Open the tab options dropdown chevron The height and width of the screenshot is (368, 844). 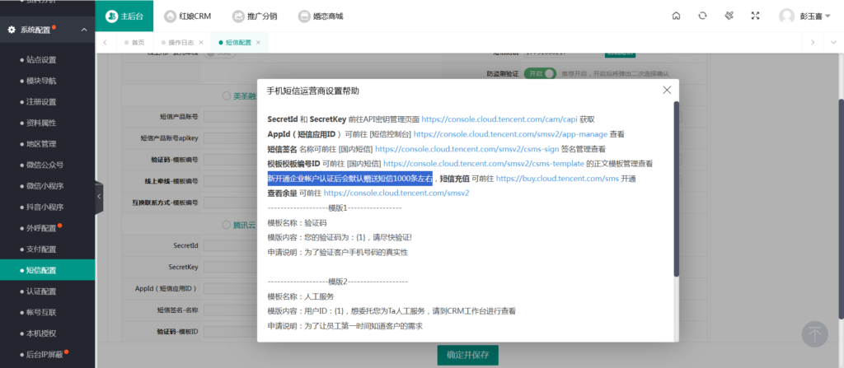coord(833,43)
